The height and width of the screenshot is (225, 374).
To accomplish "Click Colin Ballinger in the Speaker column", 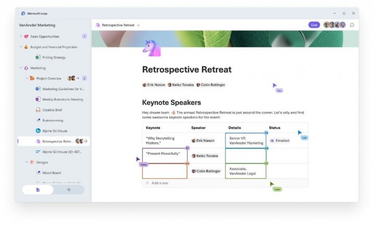I will 206,171.
